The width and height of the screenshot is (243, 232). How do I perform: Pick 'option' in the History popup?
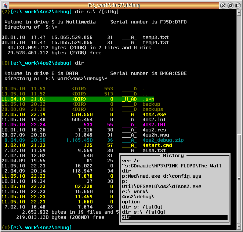point(131,202)
